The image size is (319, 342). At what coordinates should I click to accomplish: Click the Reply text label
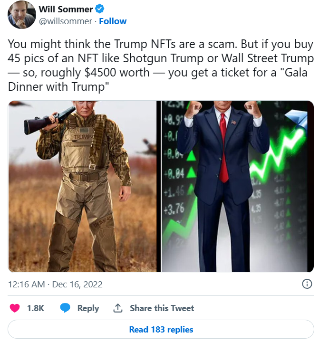[x=88, y=308]
